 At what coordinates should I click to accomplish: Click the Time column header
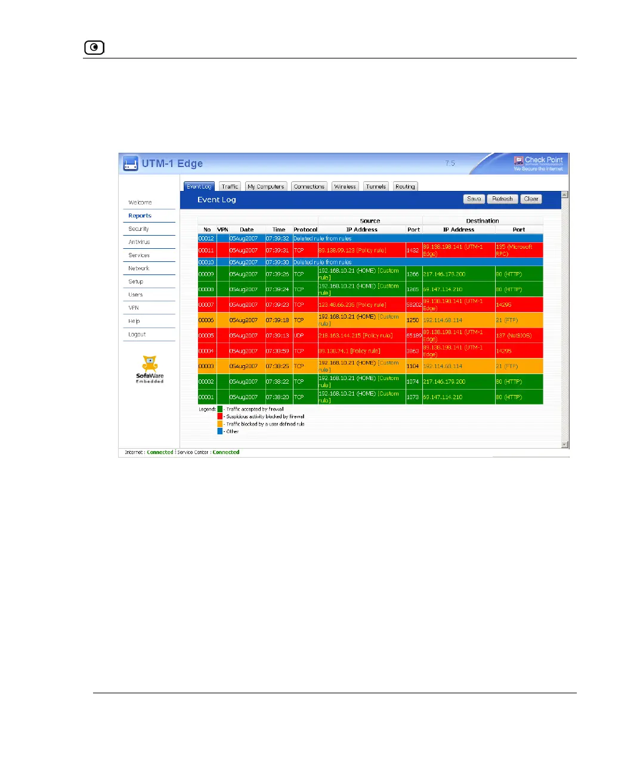click(x=279, y=230)
